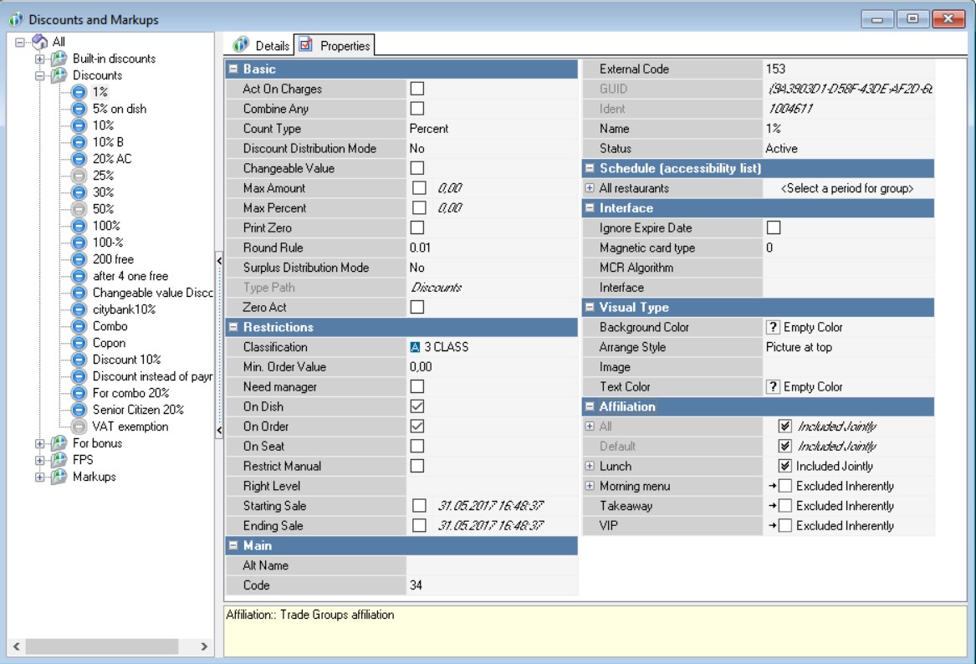Image resolution: width=976 pixels, height=664 pixels.
Task: Click the Min. Order Value field
Action: coord(492,367)
